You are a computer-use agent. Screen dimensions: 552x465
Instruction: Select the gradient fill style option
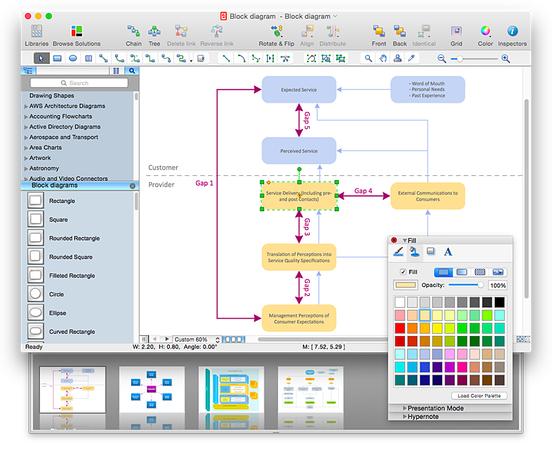(463, 273)
